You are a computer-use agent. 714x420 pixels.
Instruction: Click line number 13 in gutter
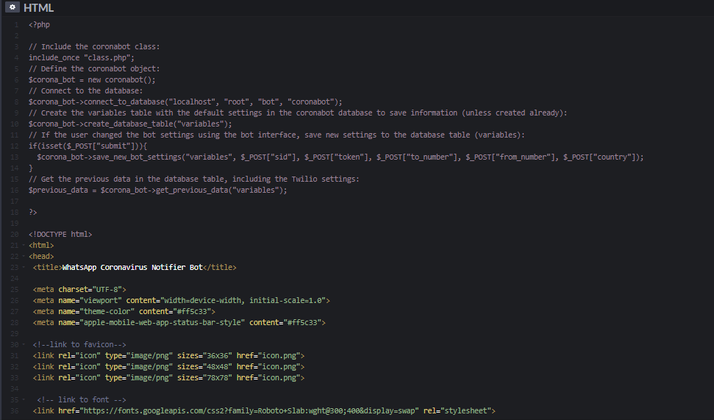(x=14, y=157)
